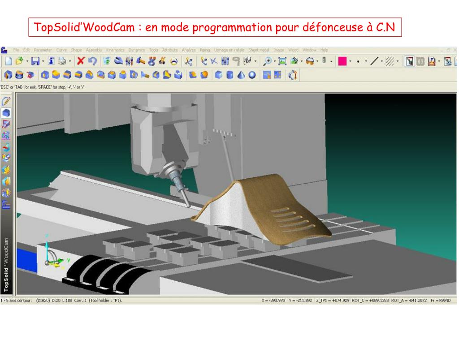Create a new document with the blank page icon

9,61
